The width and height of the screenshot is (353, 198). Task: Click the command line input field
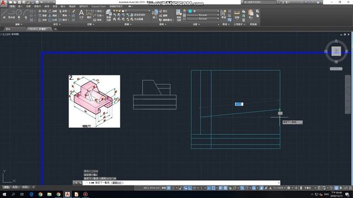pos(181,183)
